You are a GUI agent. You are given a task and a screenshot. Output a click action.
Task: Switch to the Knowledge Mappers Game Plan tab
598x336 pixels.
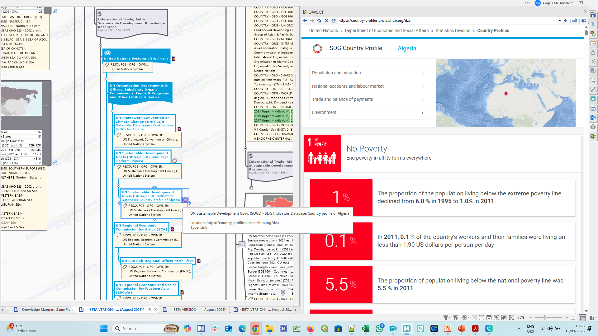pyautogui.click(x=47, y=310)
